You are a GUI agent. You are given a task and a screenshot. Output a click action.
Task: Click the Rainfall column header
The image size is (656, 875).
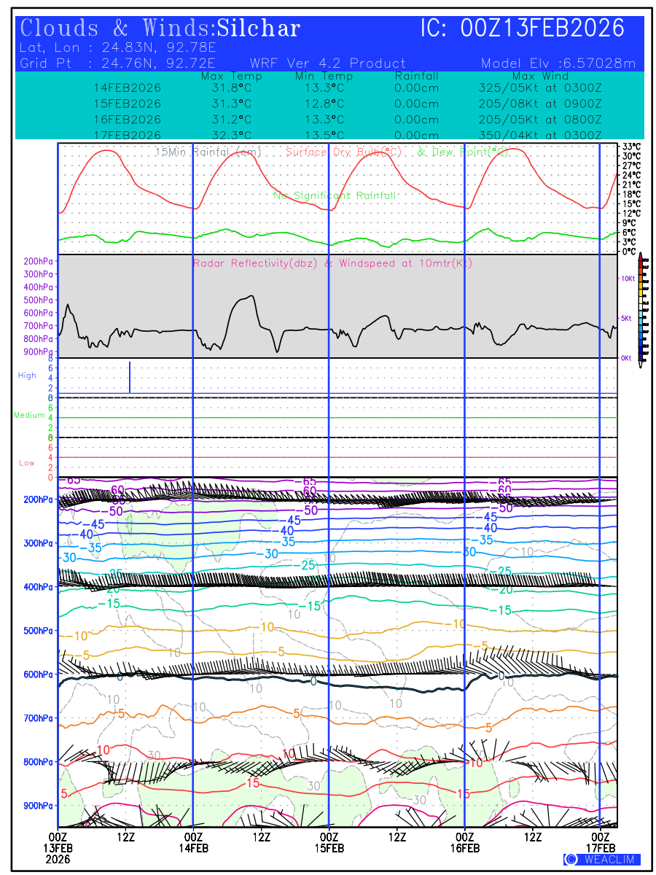[x=417, y=77]
